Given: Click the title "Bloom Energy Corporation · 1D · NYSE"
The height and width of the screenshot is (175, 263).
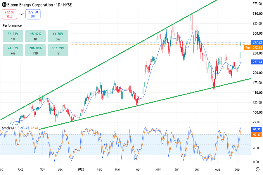Looking at the screenshot, I should (39, 5).
